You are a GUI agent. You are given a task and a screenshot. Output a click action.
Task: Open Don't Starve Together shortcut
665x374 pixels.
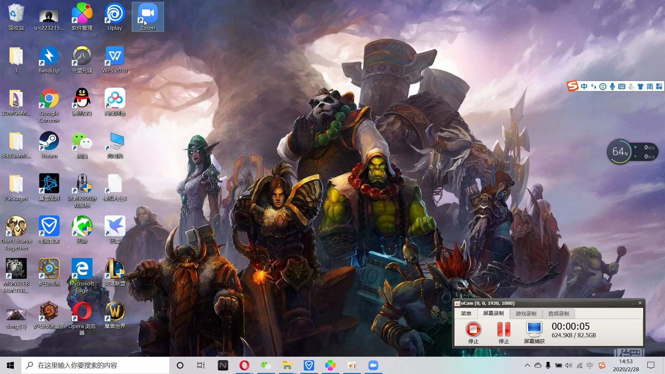pyautogui.click(x=16, y=233)
